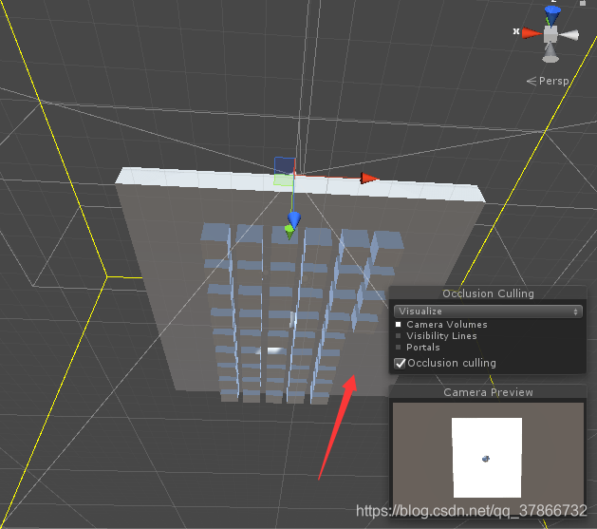
Task: Uncheck the Occlusion culling checkbox
Action: pos(400,364)
